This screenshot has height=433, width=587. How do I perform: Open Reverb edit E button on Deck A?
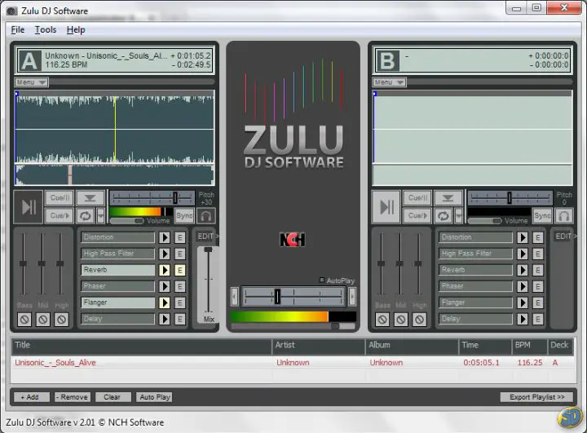pyautogui.click(x=180, y=270)
